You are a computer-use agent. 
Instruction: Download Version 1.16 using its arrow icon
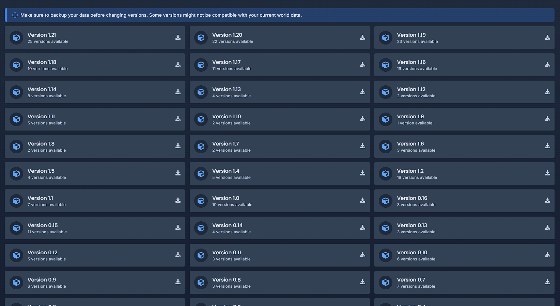pyautogui.click(x=547, y=65)
